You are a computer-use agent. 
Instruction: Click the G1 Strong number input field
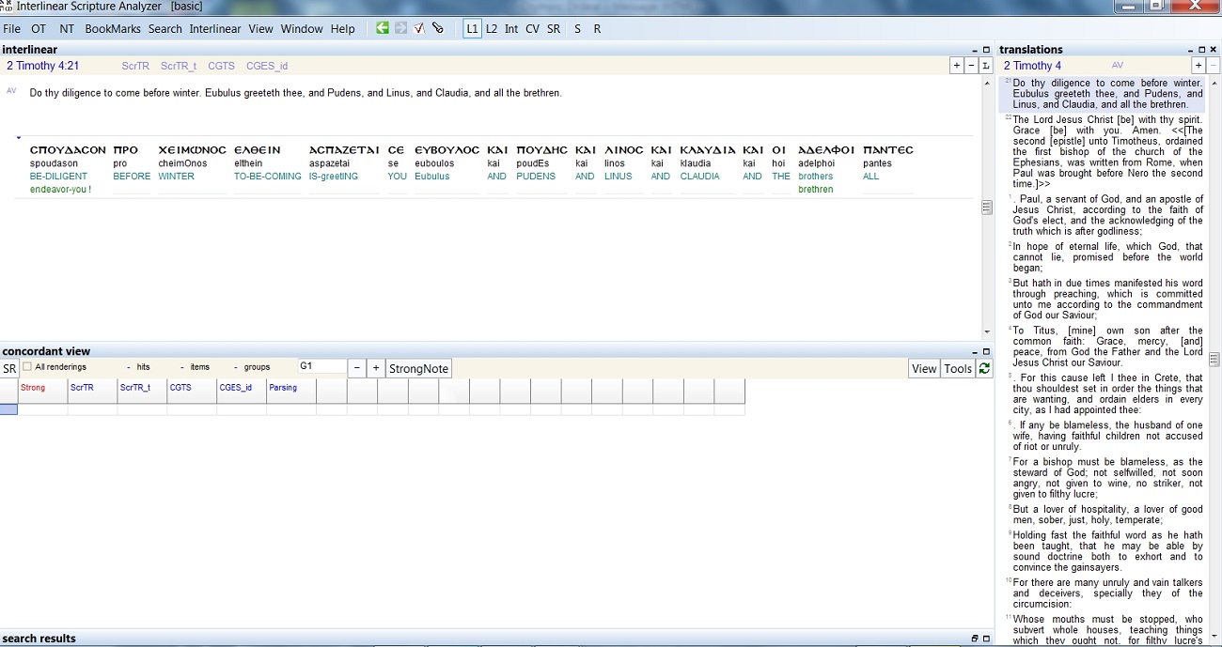tap(321, 366)
